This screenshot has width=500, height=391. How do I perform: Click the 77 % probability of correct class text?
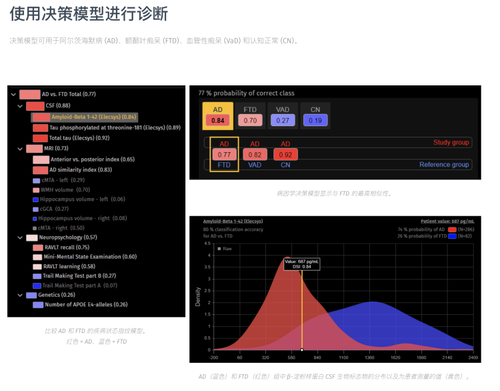[x=246, y=93]
